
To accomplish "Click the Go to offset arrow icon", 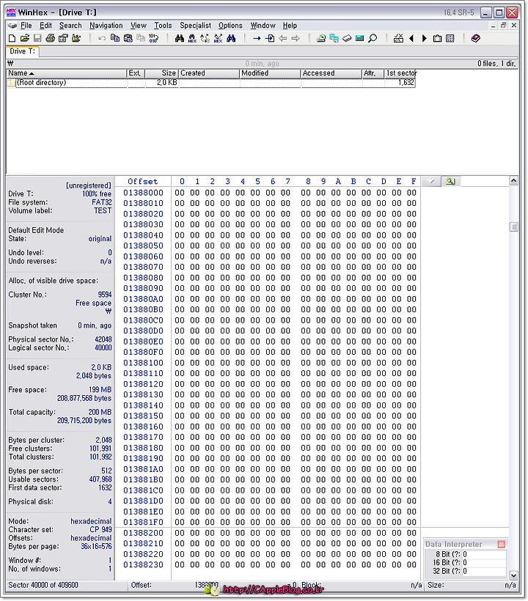I will coord(257,38).
